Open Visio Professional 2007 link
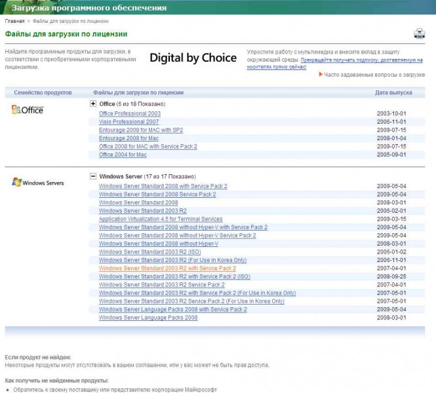This screenshot has width=436, height=393. pos(129,122)
